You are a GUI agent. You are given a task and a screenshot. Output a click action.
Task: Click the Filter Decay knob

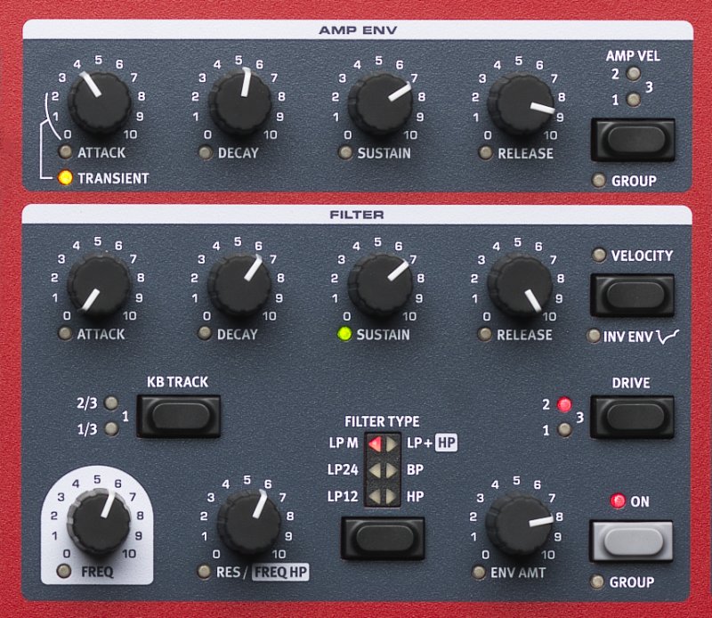click(239, 286)
